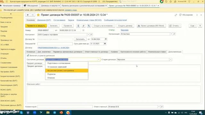The image size is (205, 115).
Task: Click the Обсуждение icon button at top right
Action: point(186,15)
